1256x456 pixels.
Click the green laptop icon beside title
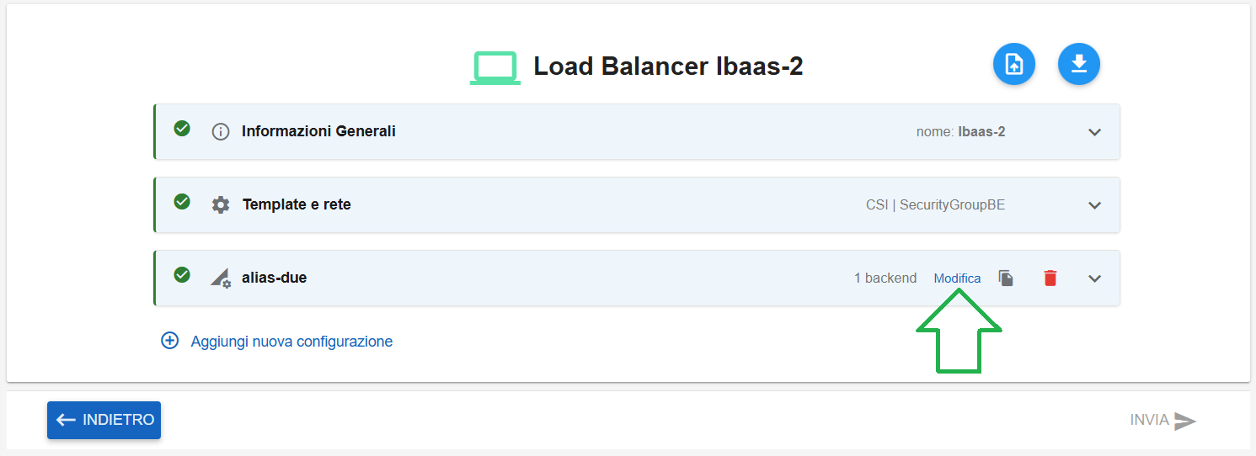tap(494, 68)
